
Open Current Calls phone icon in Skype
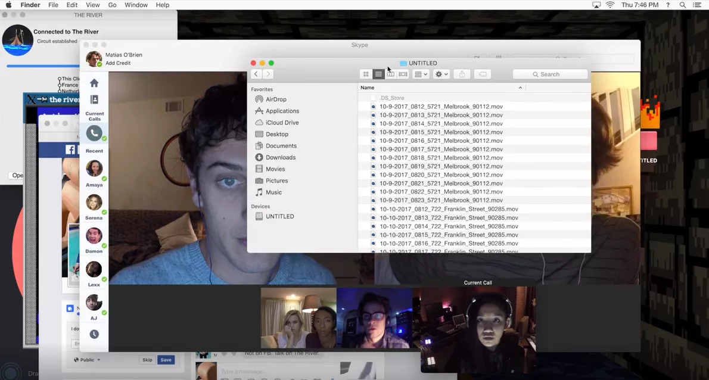[x=94, y=133]
